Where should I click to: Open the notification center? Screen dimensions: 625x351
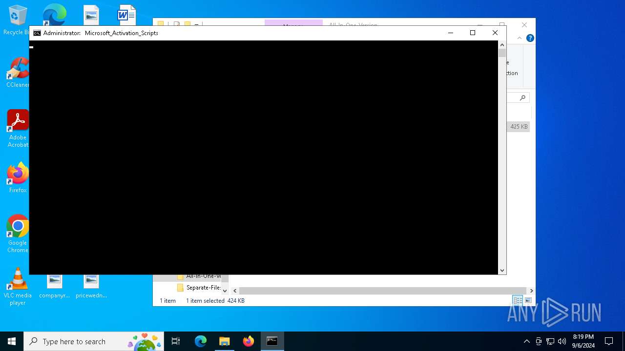pos(609,341)
